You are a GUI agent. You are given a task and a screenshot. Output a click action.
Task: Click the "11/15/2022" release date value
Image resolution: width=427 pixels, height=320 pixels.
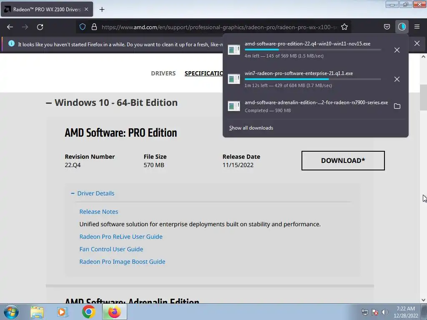click(238, 165)
